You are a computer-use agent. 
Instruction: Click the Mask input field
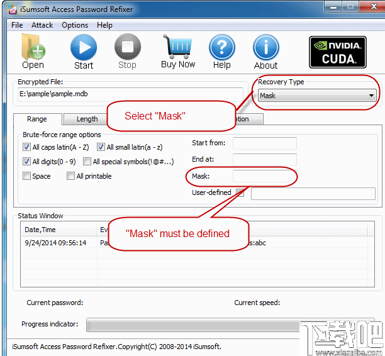coord(265,176)
